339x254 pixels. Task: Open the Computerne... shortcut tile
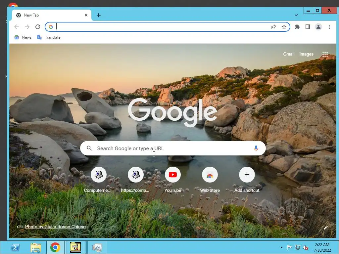pos(98,180)
